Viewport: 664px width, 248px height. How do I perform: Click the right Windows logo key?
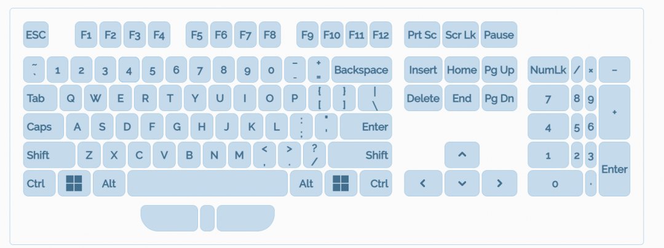point(341,184)
